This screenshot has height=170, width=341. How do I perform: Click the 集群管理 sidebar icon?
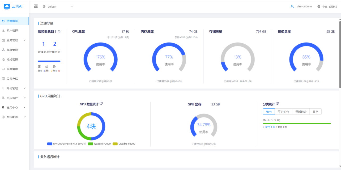click(3, 50)
